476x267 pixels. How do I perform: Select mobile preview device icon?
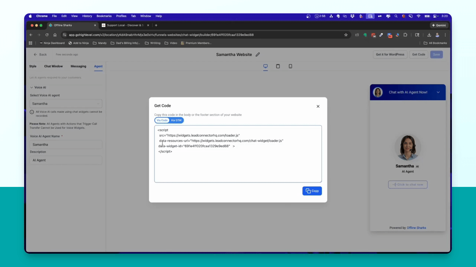pyautogui.click(x=290, y=66)
